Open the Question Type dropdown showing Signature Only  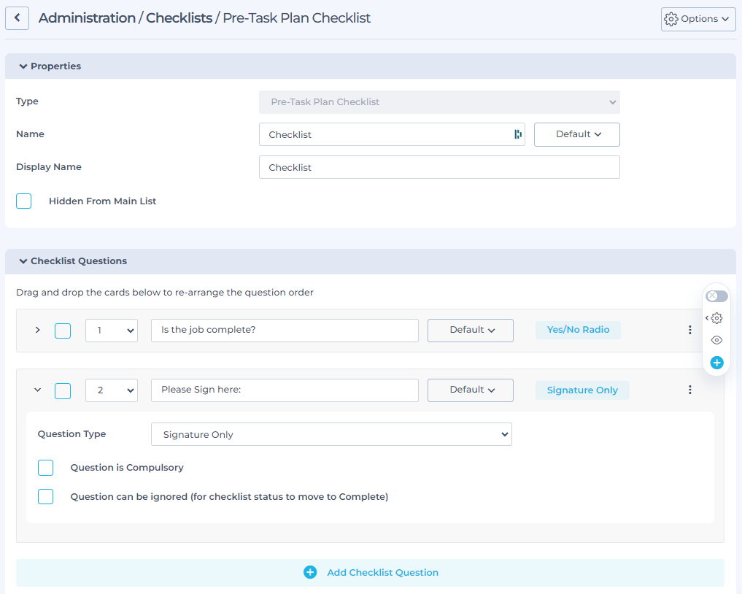(331, 433)
